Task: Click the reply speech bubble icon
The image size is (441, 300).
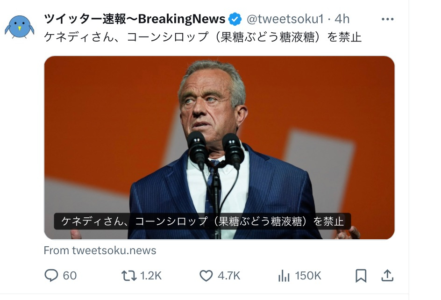Action: point(51,276)
